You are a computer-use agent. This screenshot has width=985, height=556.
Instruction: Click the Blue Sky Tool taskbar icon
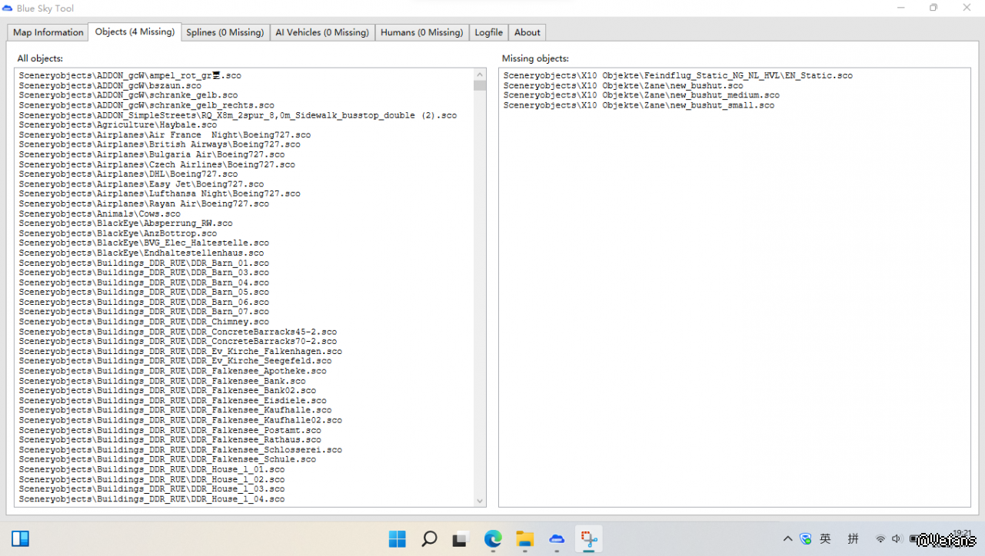pyautogui.click(x=557, y=539)
